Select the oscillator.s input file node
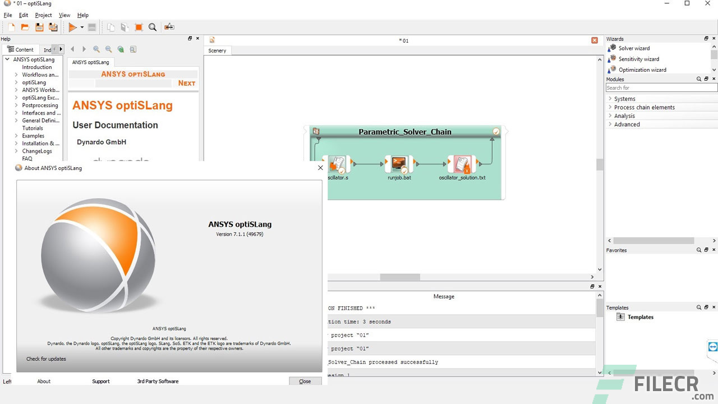This screenshot has height=404, width=718. point(338,164)
